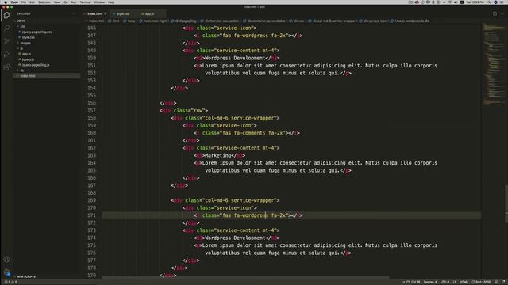This screenshot has height=285, width=508.
Task: Click the feedback icon in status bar
Action: pos(497,282)
